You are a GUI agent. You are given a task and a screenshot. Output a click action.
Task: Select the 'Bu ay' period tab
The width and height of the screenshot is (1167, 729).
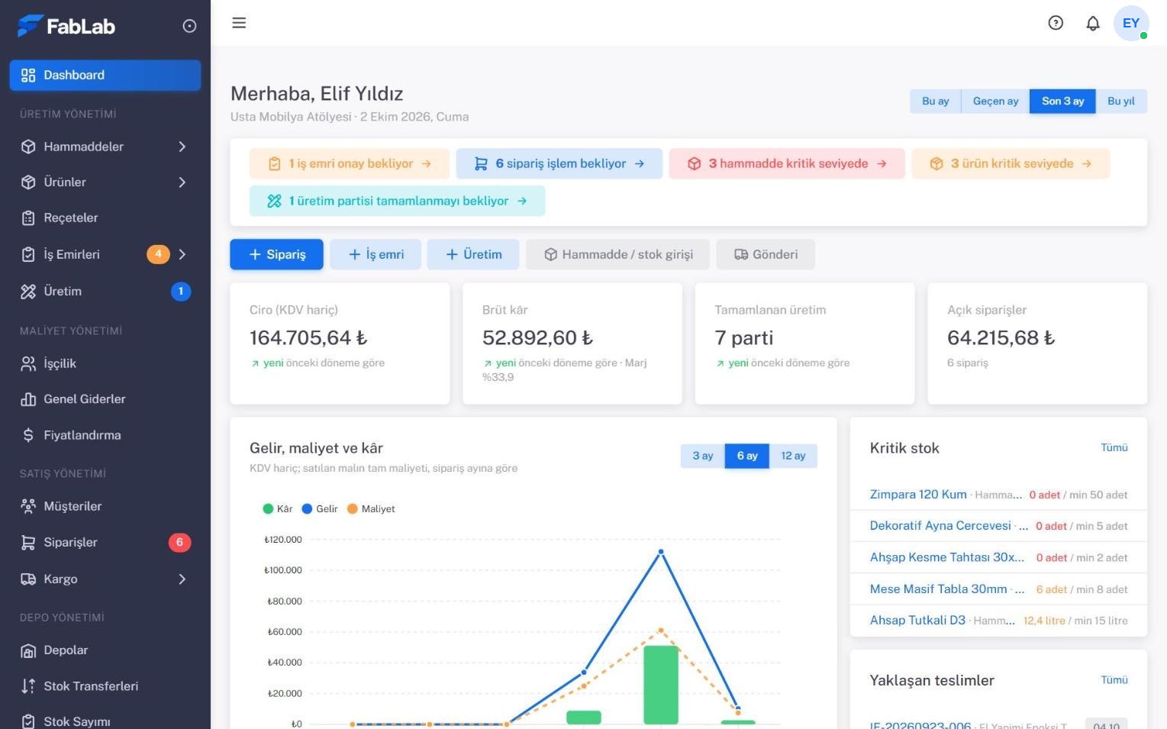tap(935, 101)
